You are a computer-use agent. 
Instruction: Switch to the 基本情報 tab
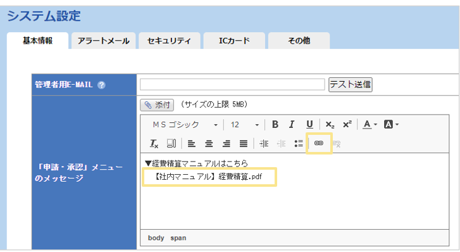(x=37, y=41)
